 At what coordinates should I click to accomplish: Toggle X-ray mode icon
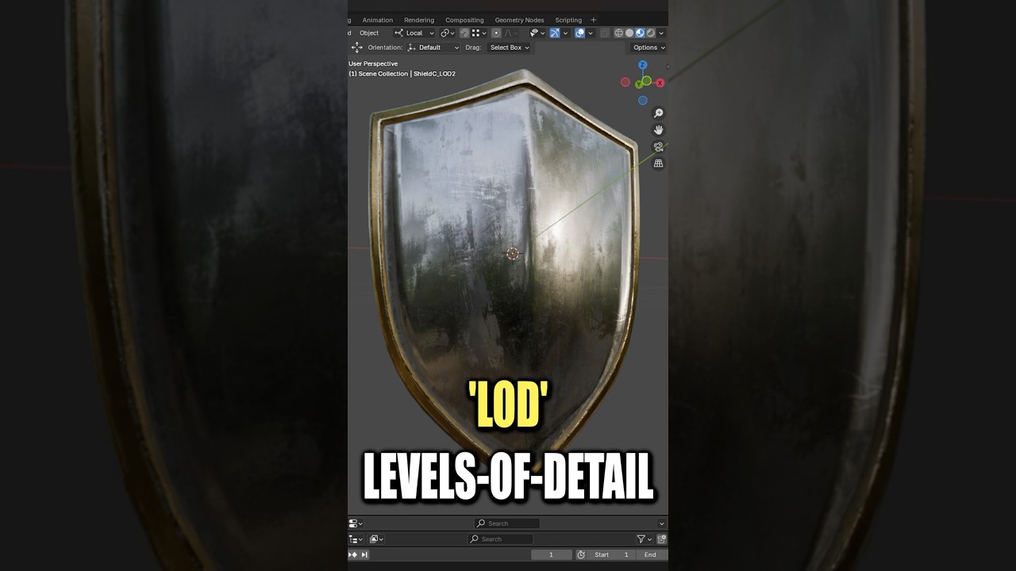point(603,33)
